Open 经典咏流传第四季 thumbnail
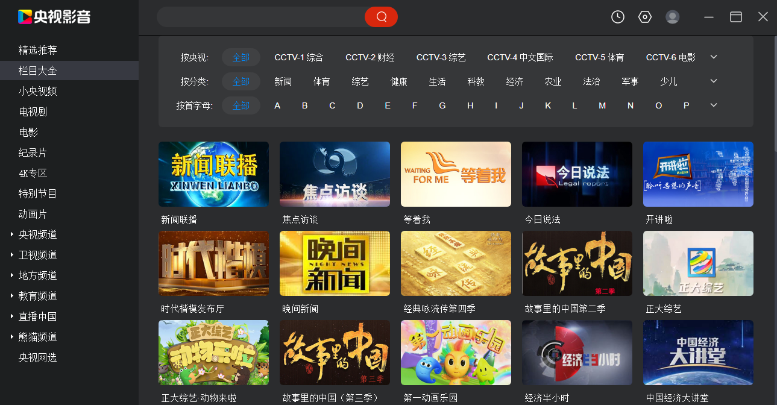The width and height of the screenshot is (777, 405). (x=456, y=263)
